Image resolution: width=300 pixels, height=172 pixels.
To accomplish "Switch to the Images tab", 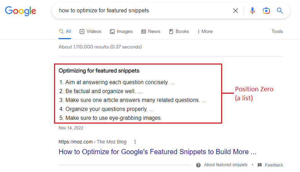I will coord(121,31).
